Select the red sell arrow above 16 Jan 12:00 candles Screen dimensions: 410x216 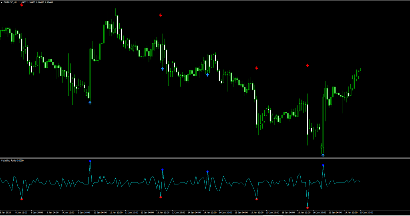[308, 65]
